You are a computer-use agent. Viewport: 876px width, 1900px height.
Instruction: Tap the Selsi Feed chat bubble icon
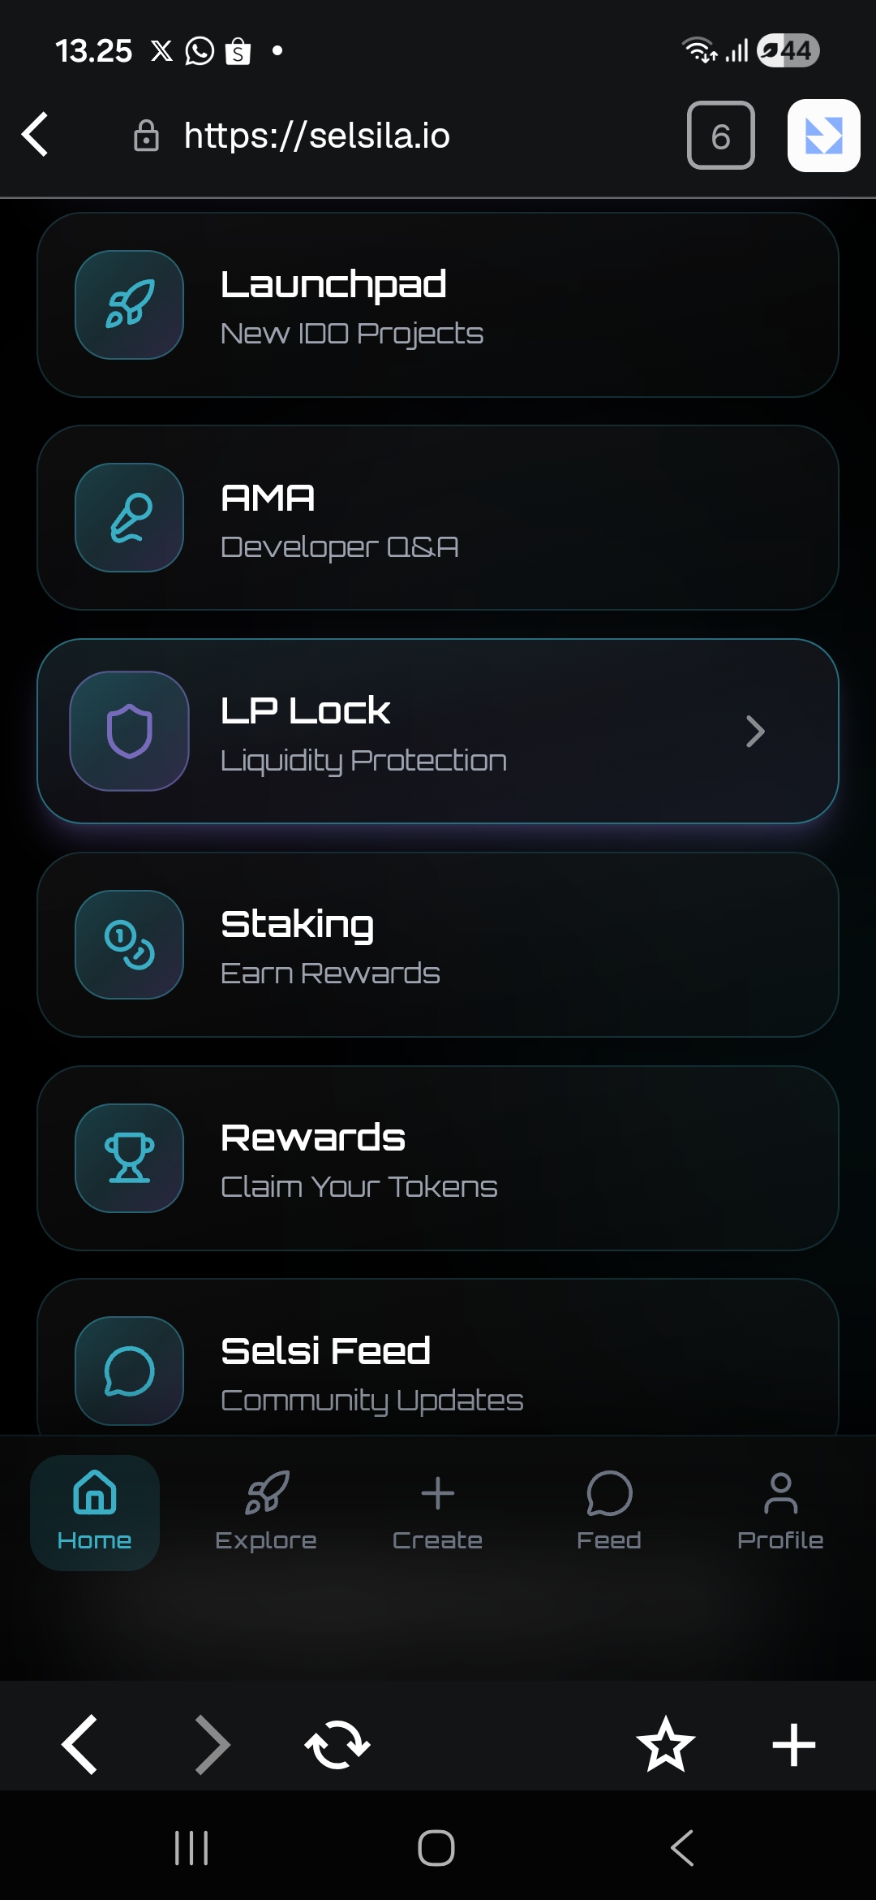point(129,1371)
